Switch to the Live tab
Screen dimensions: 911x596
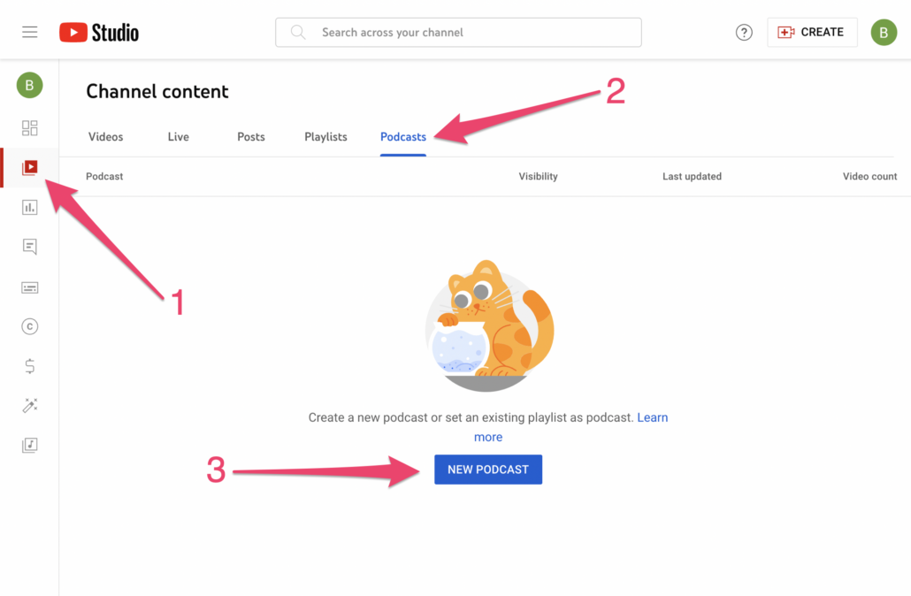click(179, 137)
